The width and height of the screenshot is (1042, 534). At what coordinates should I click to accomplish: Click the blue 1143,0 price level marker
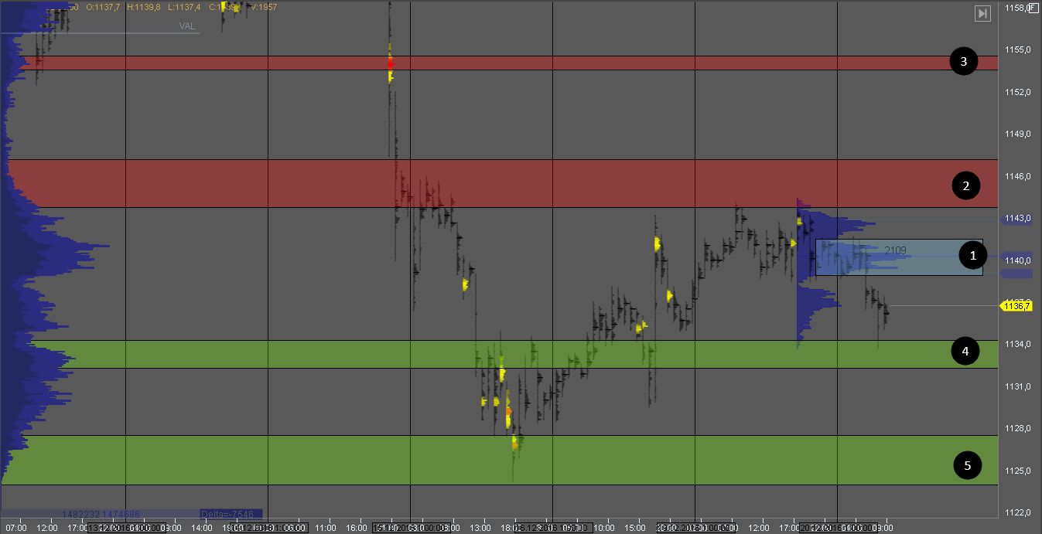(x=1016, y=219)
